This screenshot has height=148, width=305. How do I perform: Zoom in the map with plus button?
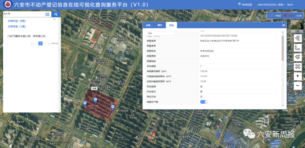(x=298, y=76)
